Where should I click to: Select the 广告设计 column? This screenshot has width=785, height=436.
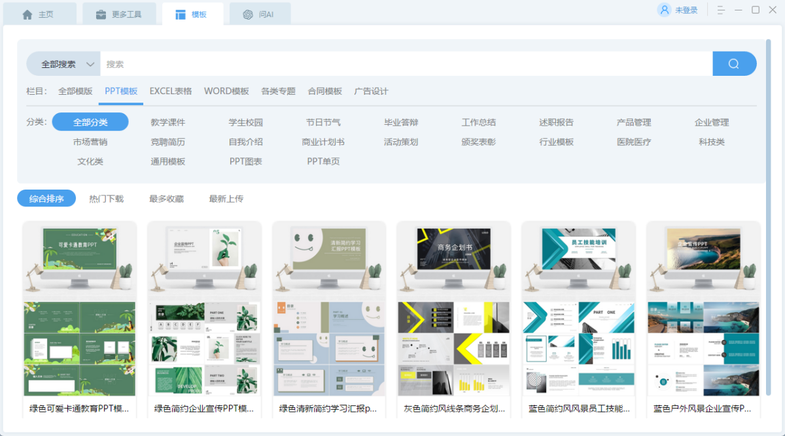coord(372,92)
